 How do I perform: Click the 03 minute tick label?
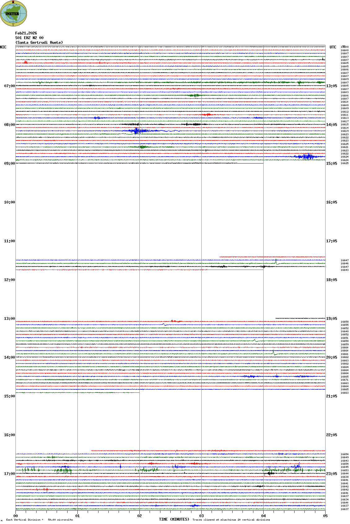[x=201, y=516]
